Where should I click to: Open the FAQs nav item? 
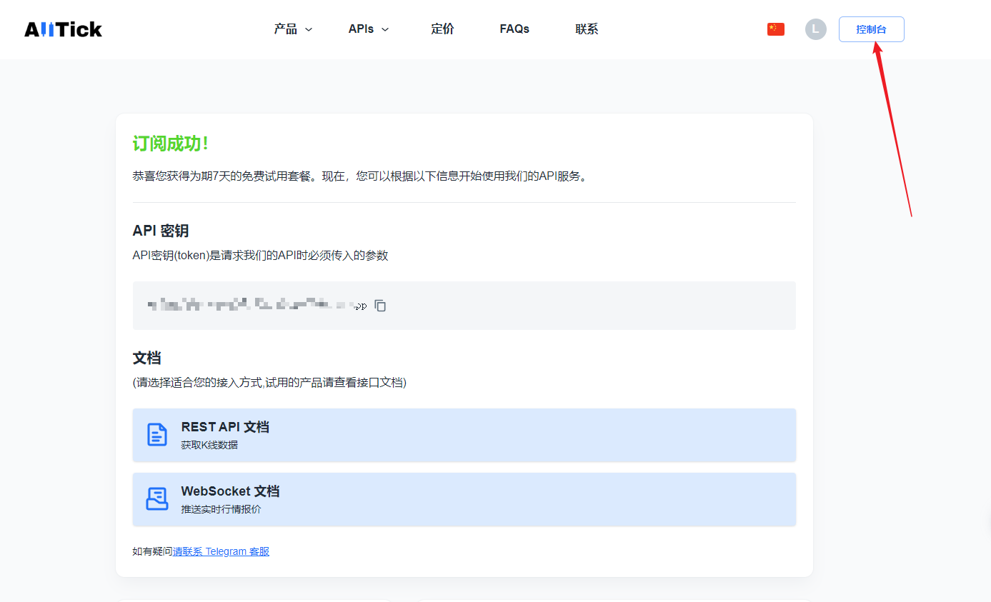(x=514, y=29)
